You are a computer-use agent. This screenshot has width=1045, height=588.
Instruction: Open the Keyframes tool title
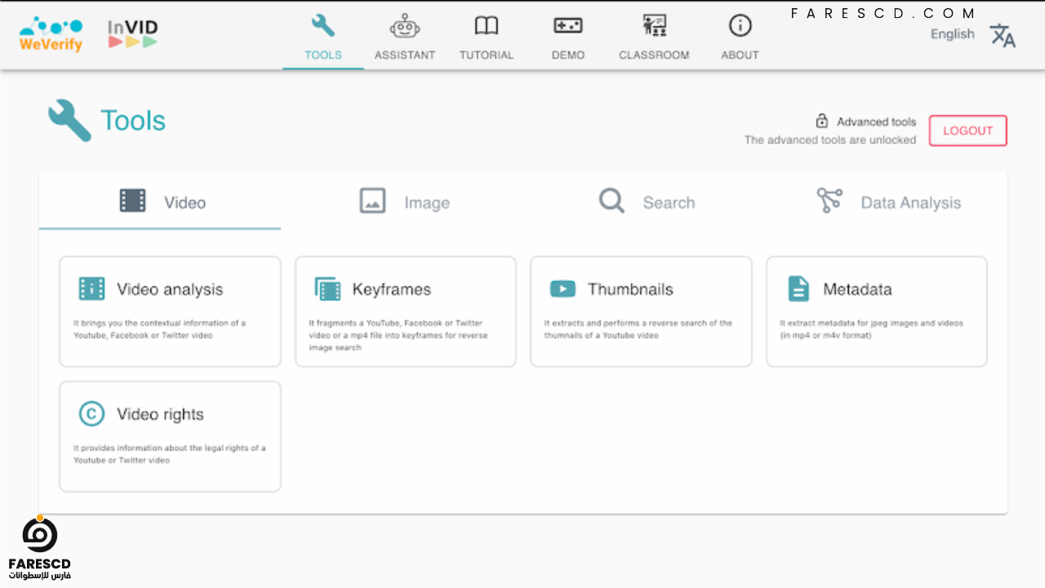(392, 289)
